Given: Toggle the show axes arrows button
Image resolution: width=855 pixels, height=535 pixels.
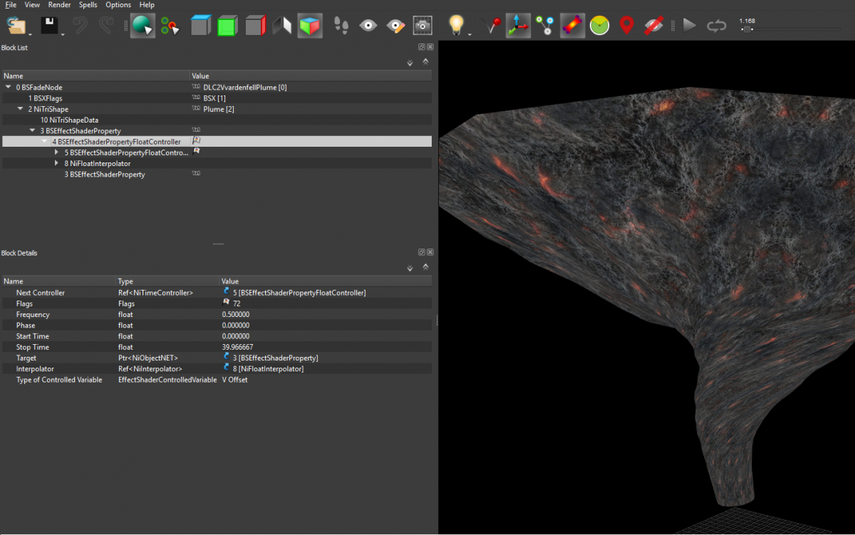Looking at the screenshot, I should 518,26.
